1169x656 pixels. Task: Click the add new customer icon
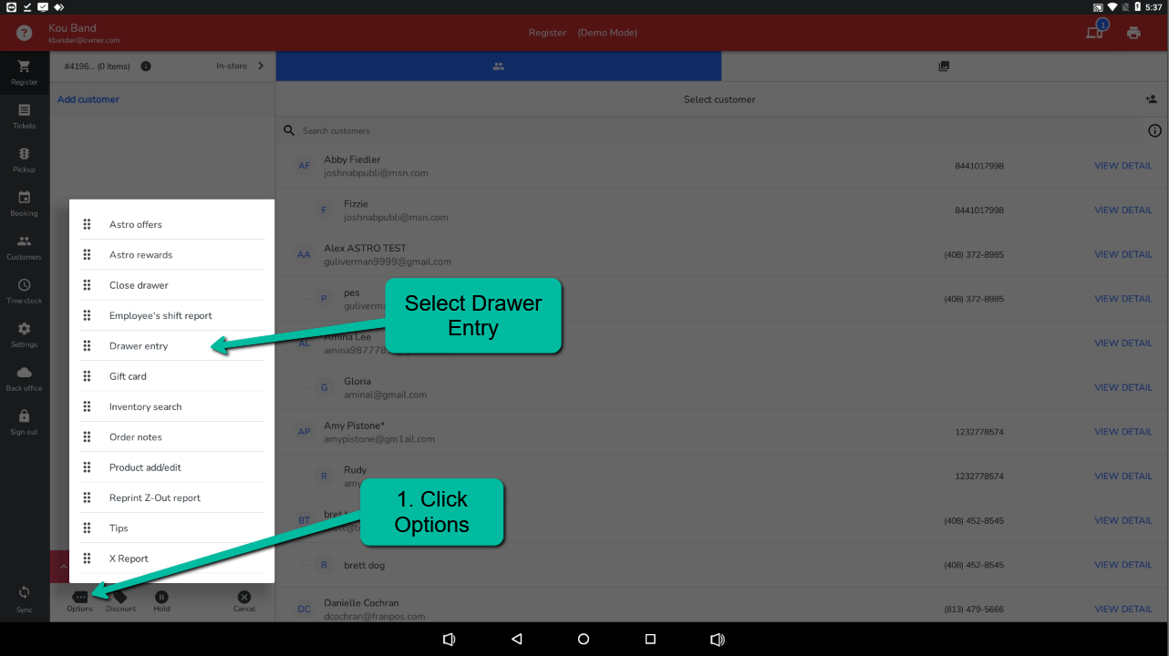(x=1151, y=99)
